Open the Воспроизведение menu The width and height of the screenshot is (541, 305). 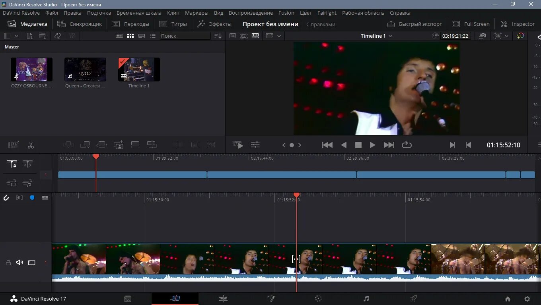coord(251,13)
